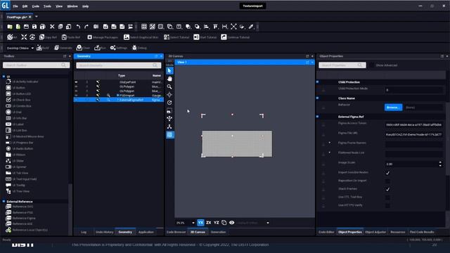Select the ExternalFigmaRef row in Geometry
The height and width of the screenshot is (253, 450).
click(x=119, y=100)
